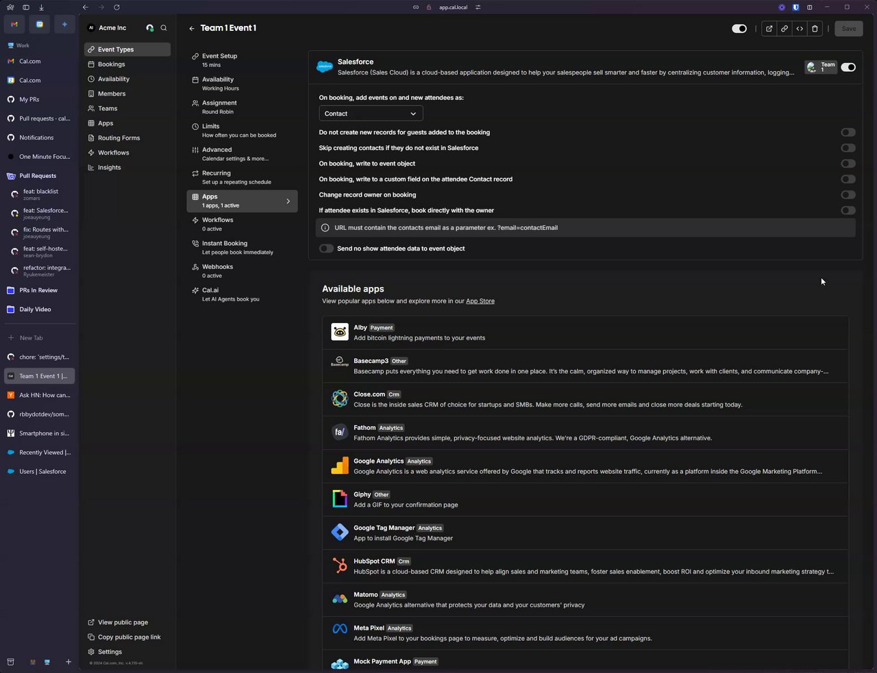
Task: Toggle On booking, write to event object
Action: tap(848, 164)
